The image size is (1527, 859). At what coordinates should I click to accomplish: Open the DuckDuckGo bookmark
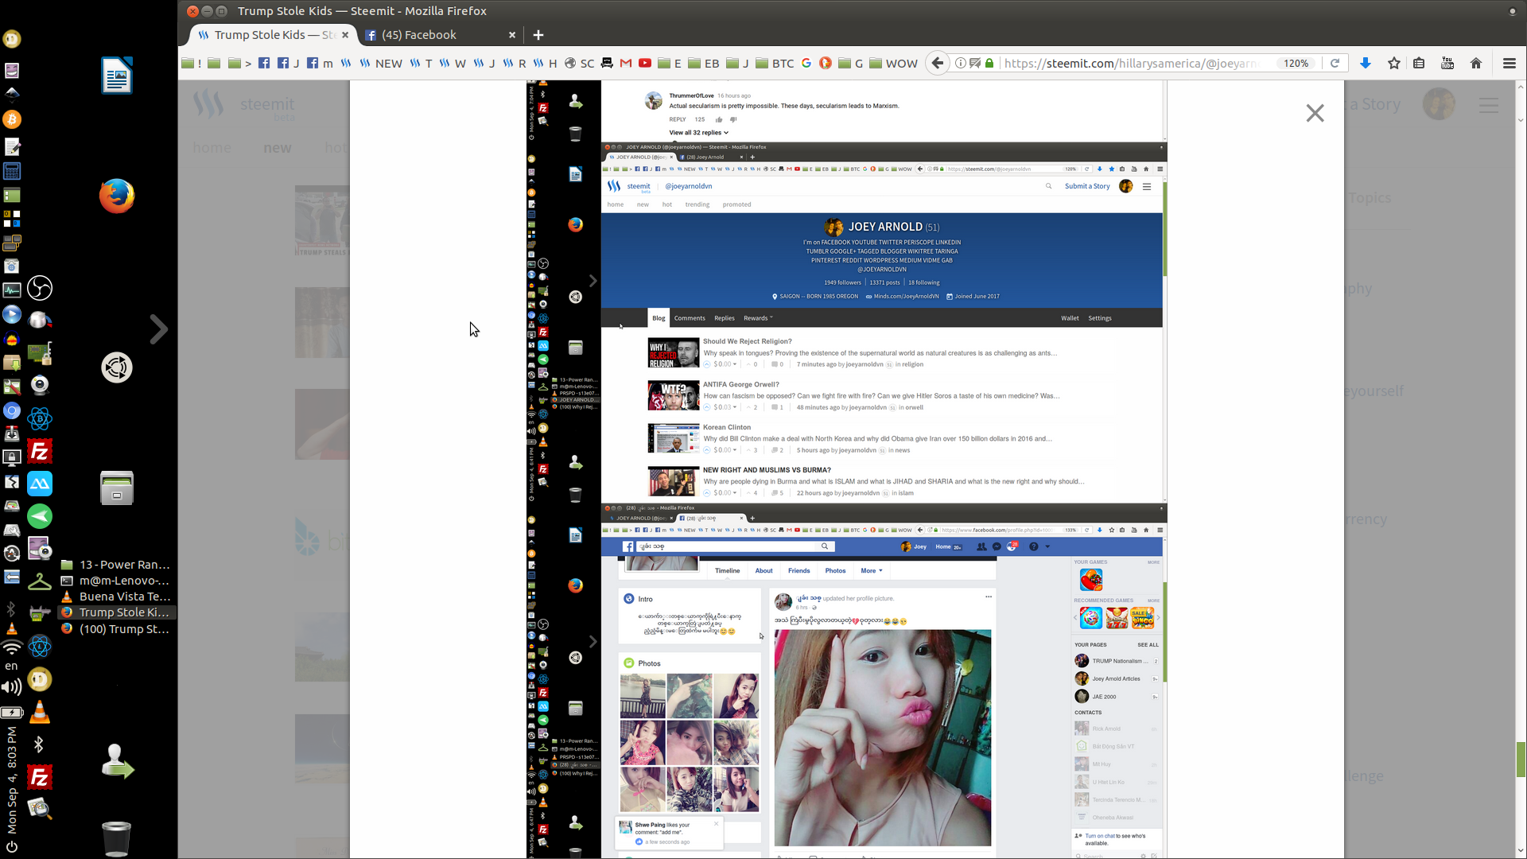[826, 64]
